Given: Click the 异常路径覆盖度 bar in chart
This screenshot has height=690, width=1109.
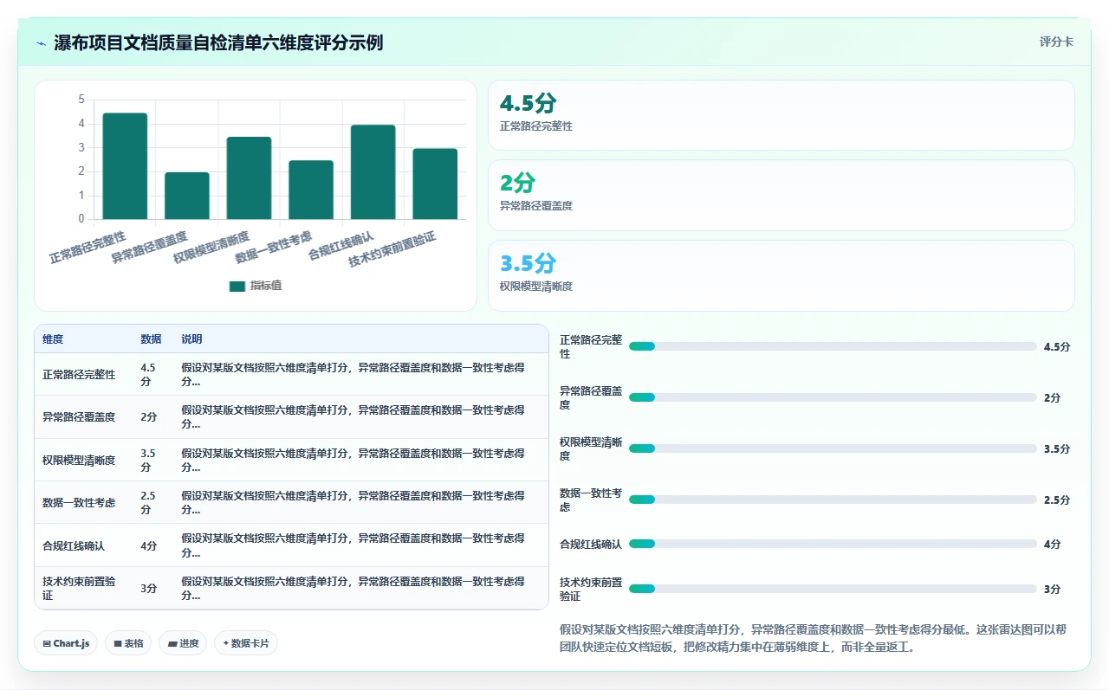Looking at the screenshot, I should pos(187,196).
